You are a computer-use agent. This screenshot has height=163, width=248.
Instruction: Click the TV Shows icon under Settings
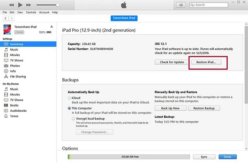(x=6, y=60)
